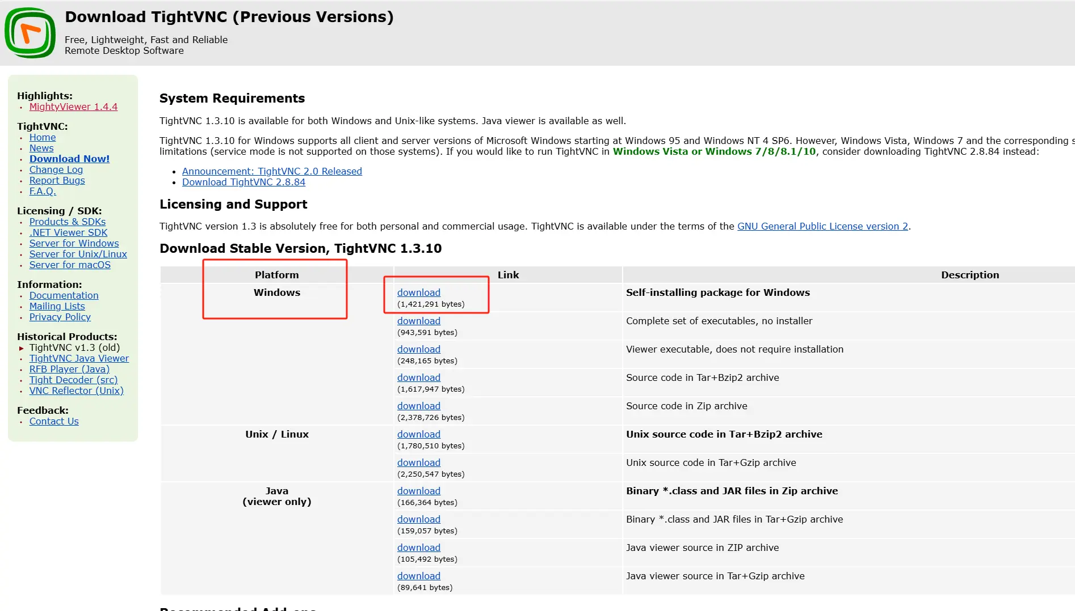Open the Contact Us link
Viewport: 1075px width, 611px height.
pyautogui.click(x=54, y=421)
